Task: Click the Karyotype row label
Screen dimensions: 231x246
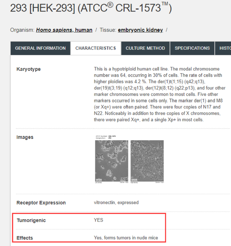Action: point(28,69)
